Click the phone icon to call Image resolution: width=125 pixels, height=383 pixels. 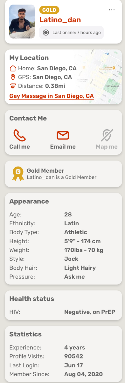click(19, 135)
